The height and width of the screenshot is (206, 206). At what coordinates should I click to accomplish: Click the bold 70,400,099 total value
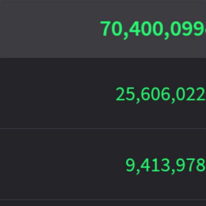[153, 29]
